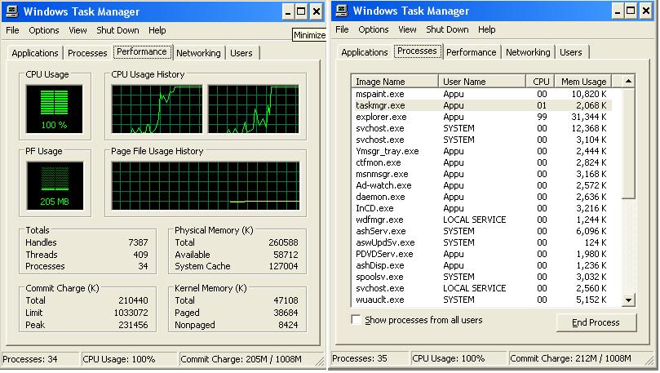This screenshot has width=660, height=373.
Task: Select svchost.exe row using 12,368 K
Action: pos(481,128)
